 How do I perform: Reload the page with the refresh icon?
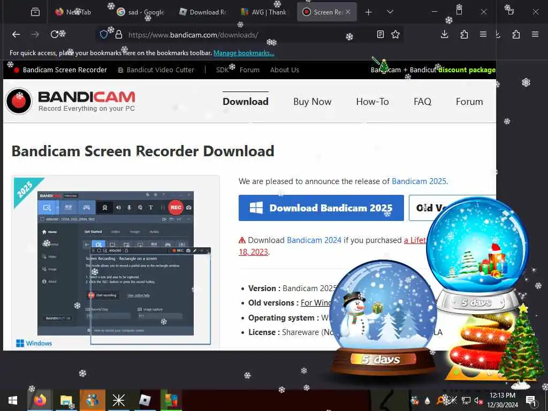point(55,34)
